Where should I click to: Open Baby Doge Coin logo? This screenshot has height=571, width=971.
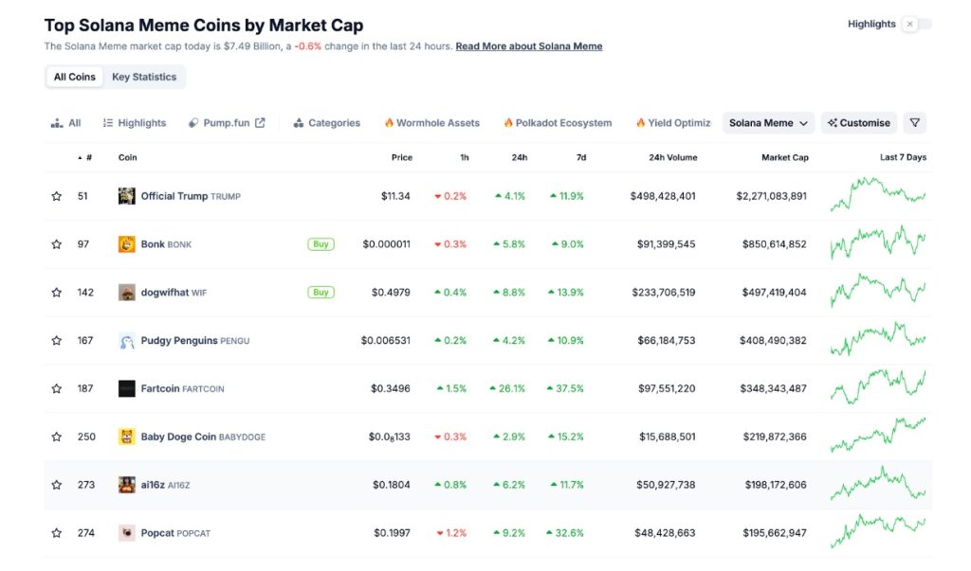tap(126, 437)
